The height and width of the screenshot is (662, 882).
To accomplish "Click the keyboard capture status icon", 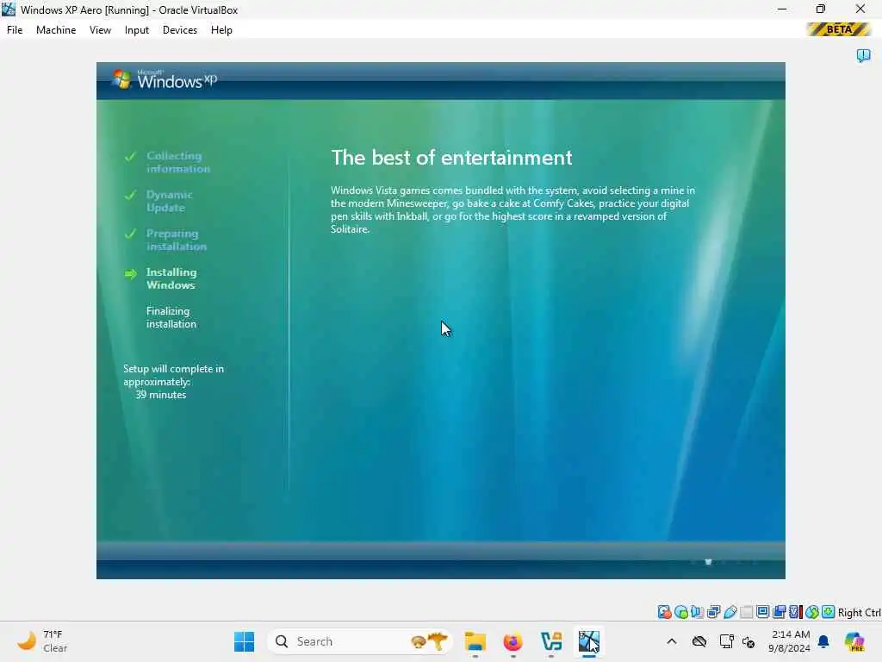I will (x=828, y=612).
